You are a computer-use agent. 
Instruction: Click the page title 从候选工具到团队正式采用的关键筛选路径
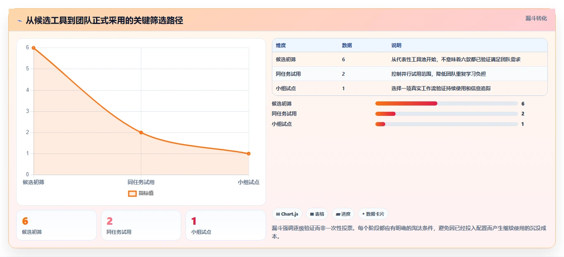tap(104, 20)
